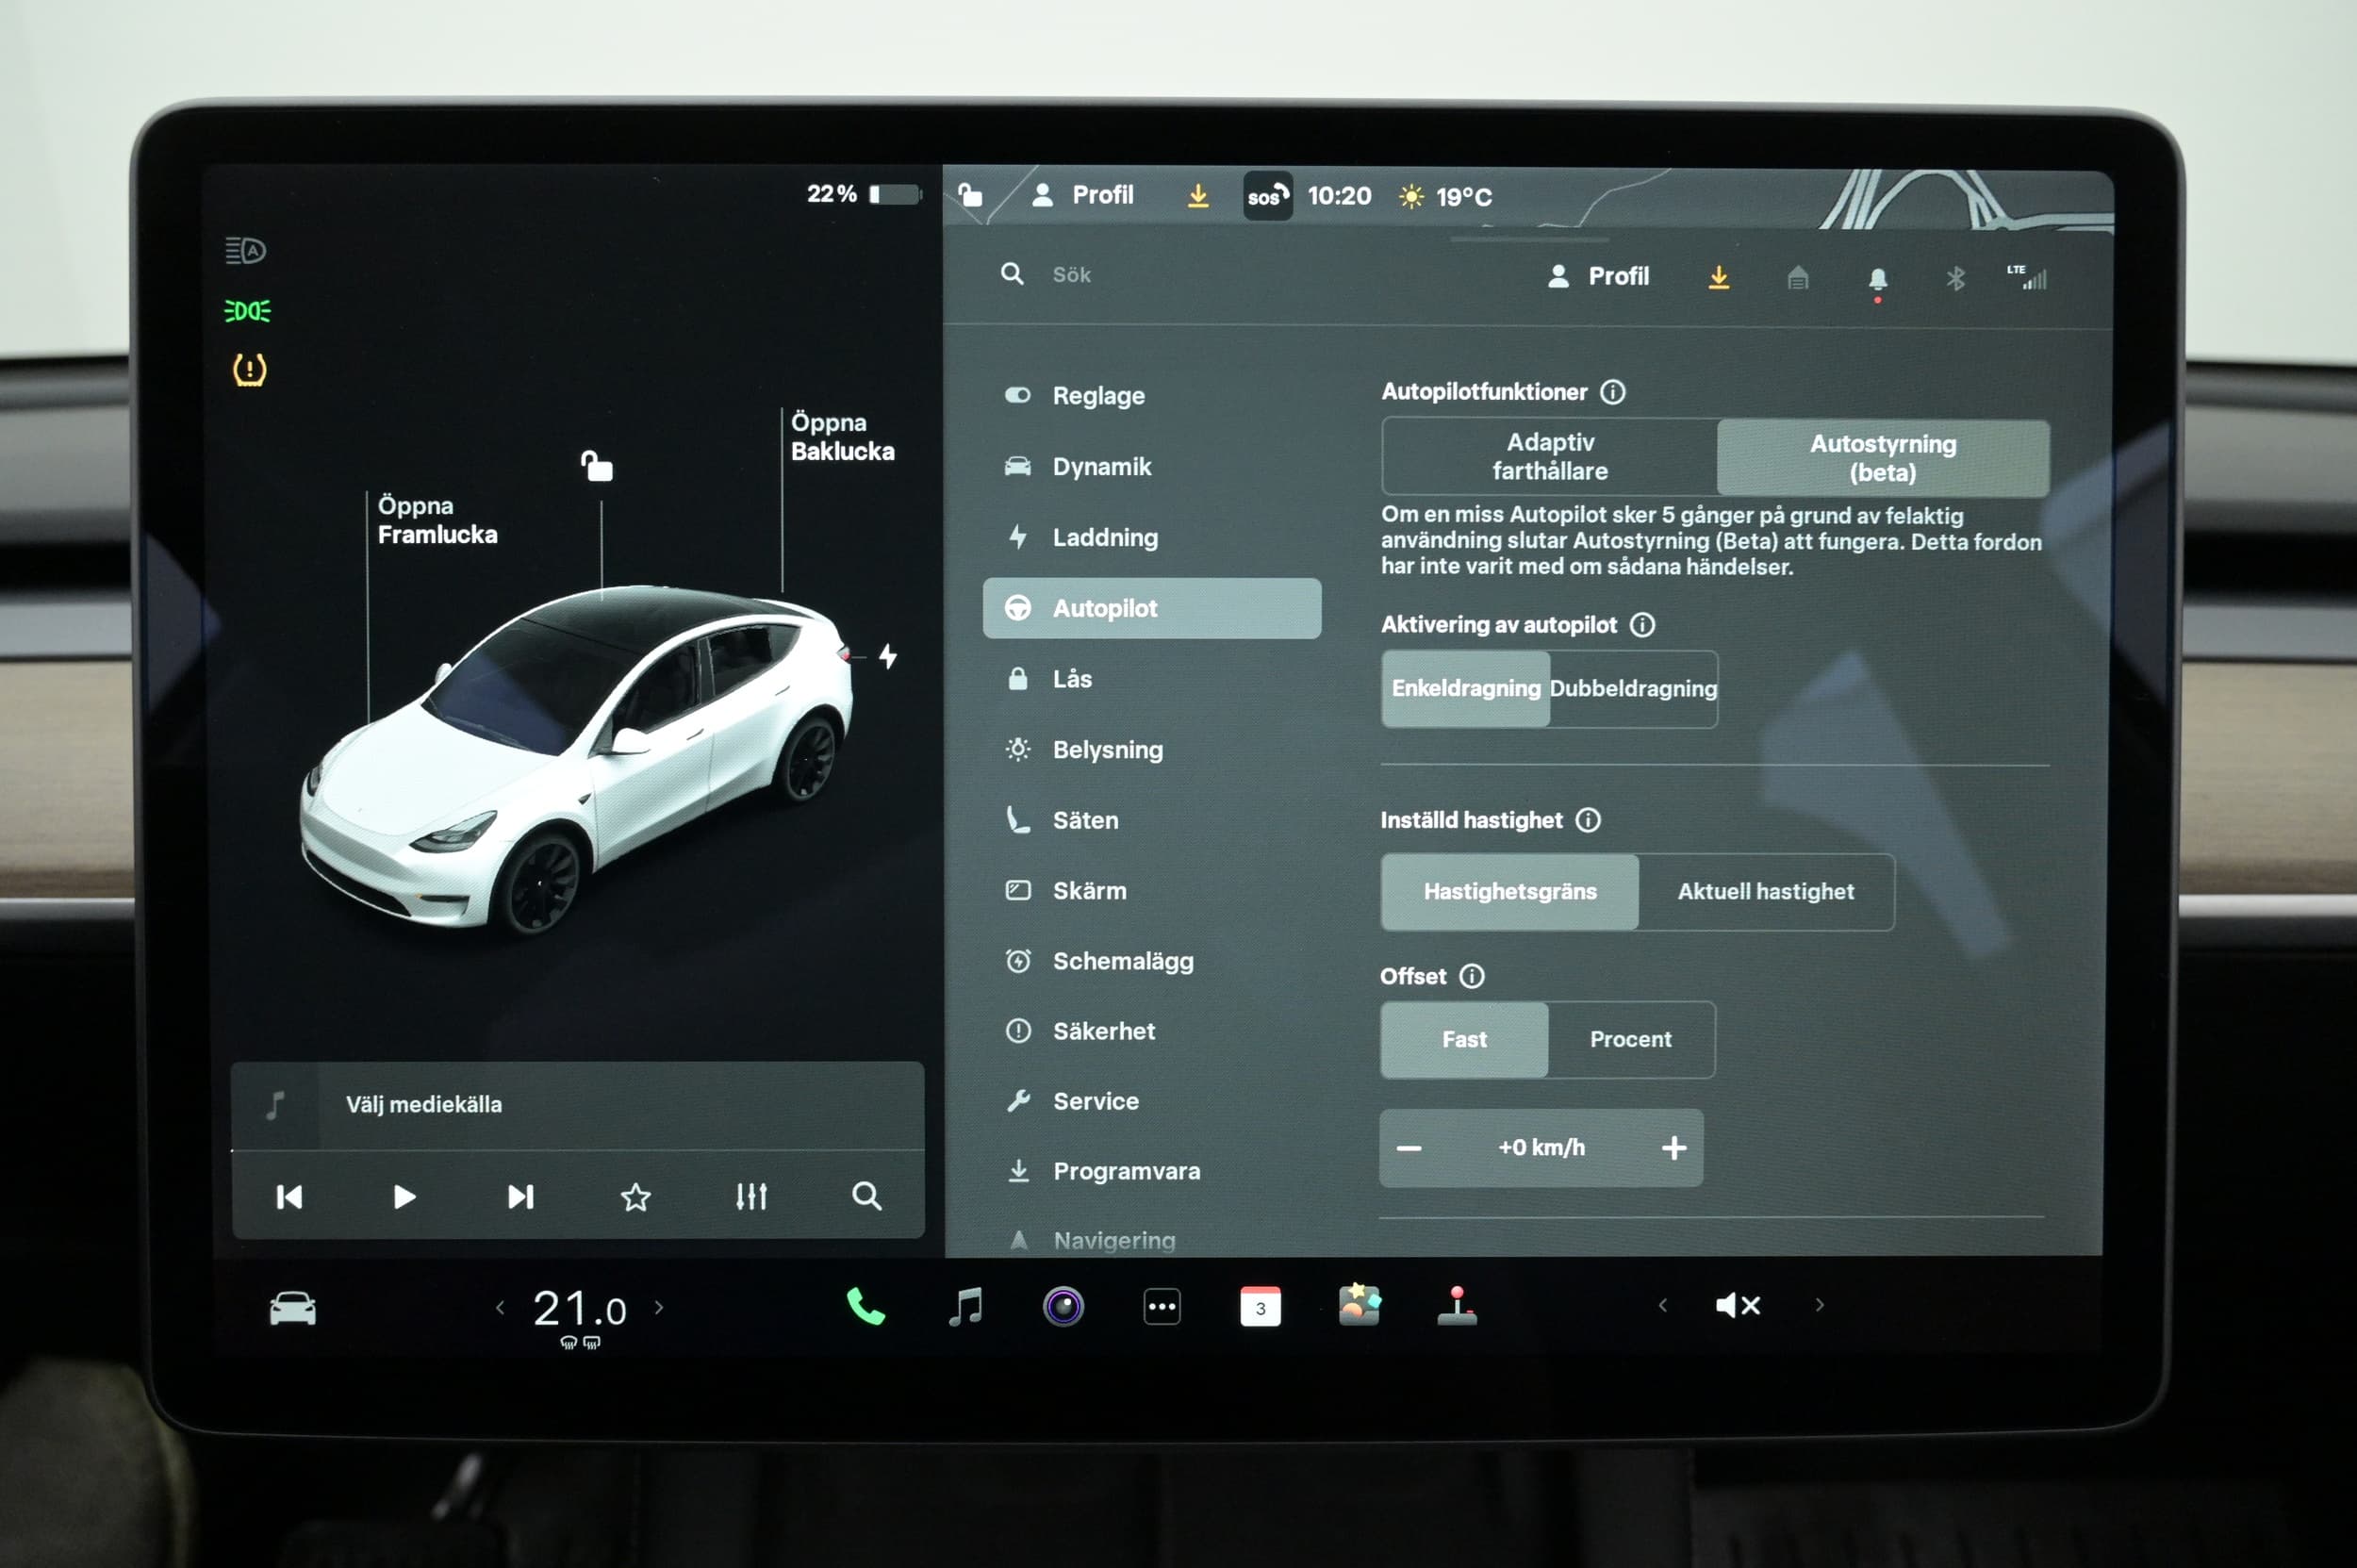The image size is (2357, 1568).
Task: Open Bluetooth settings icon
Action: click(x=1955, y=279)
